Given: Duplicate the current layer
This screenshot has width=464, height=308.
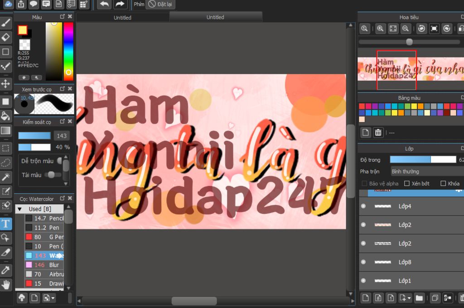Looking at the screenshot, I should pyautogui.click(x=435, y=298).
